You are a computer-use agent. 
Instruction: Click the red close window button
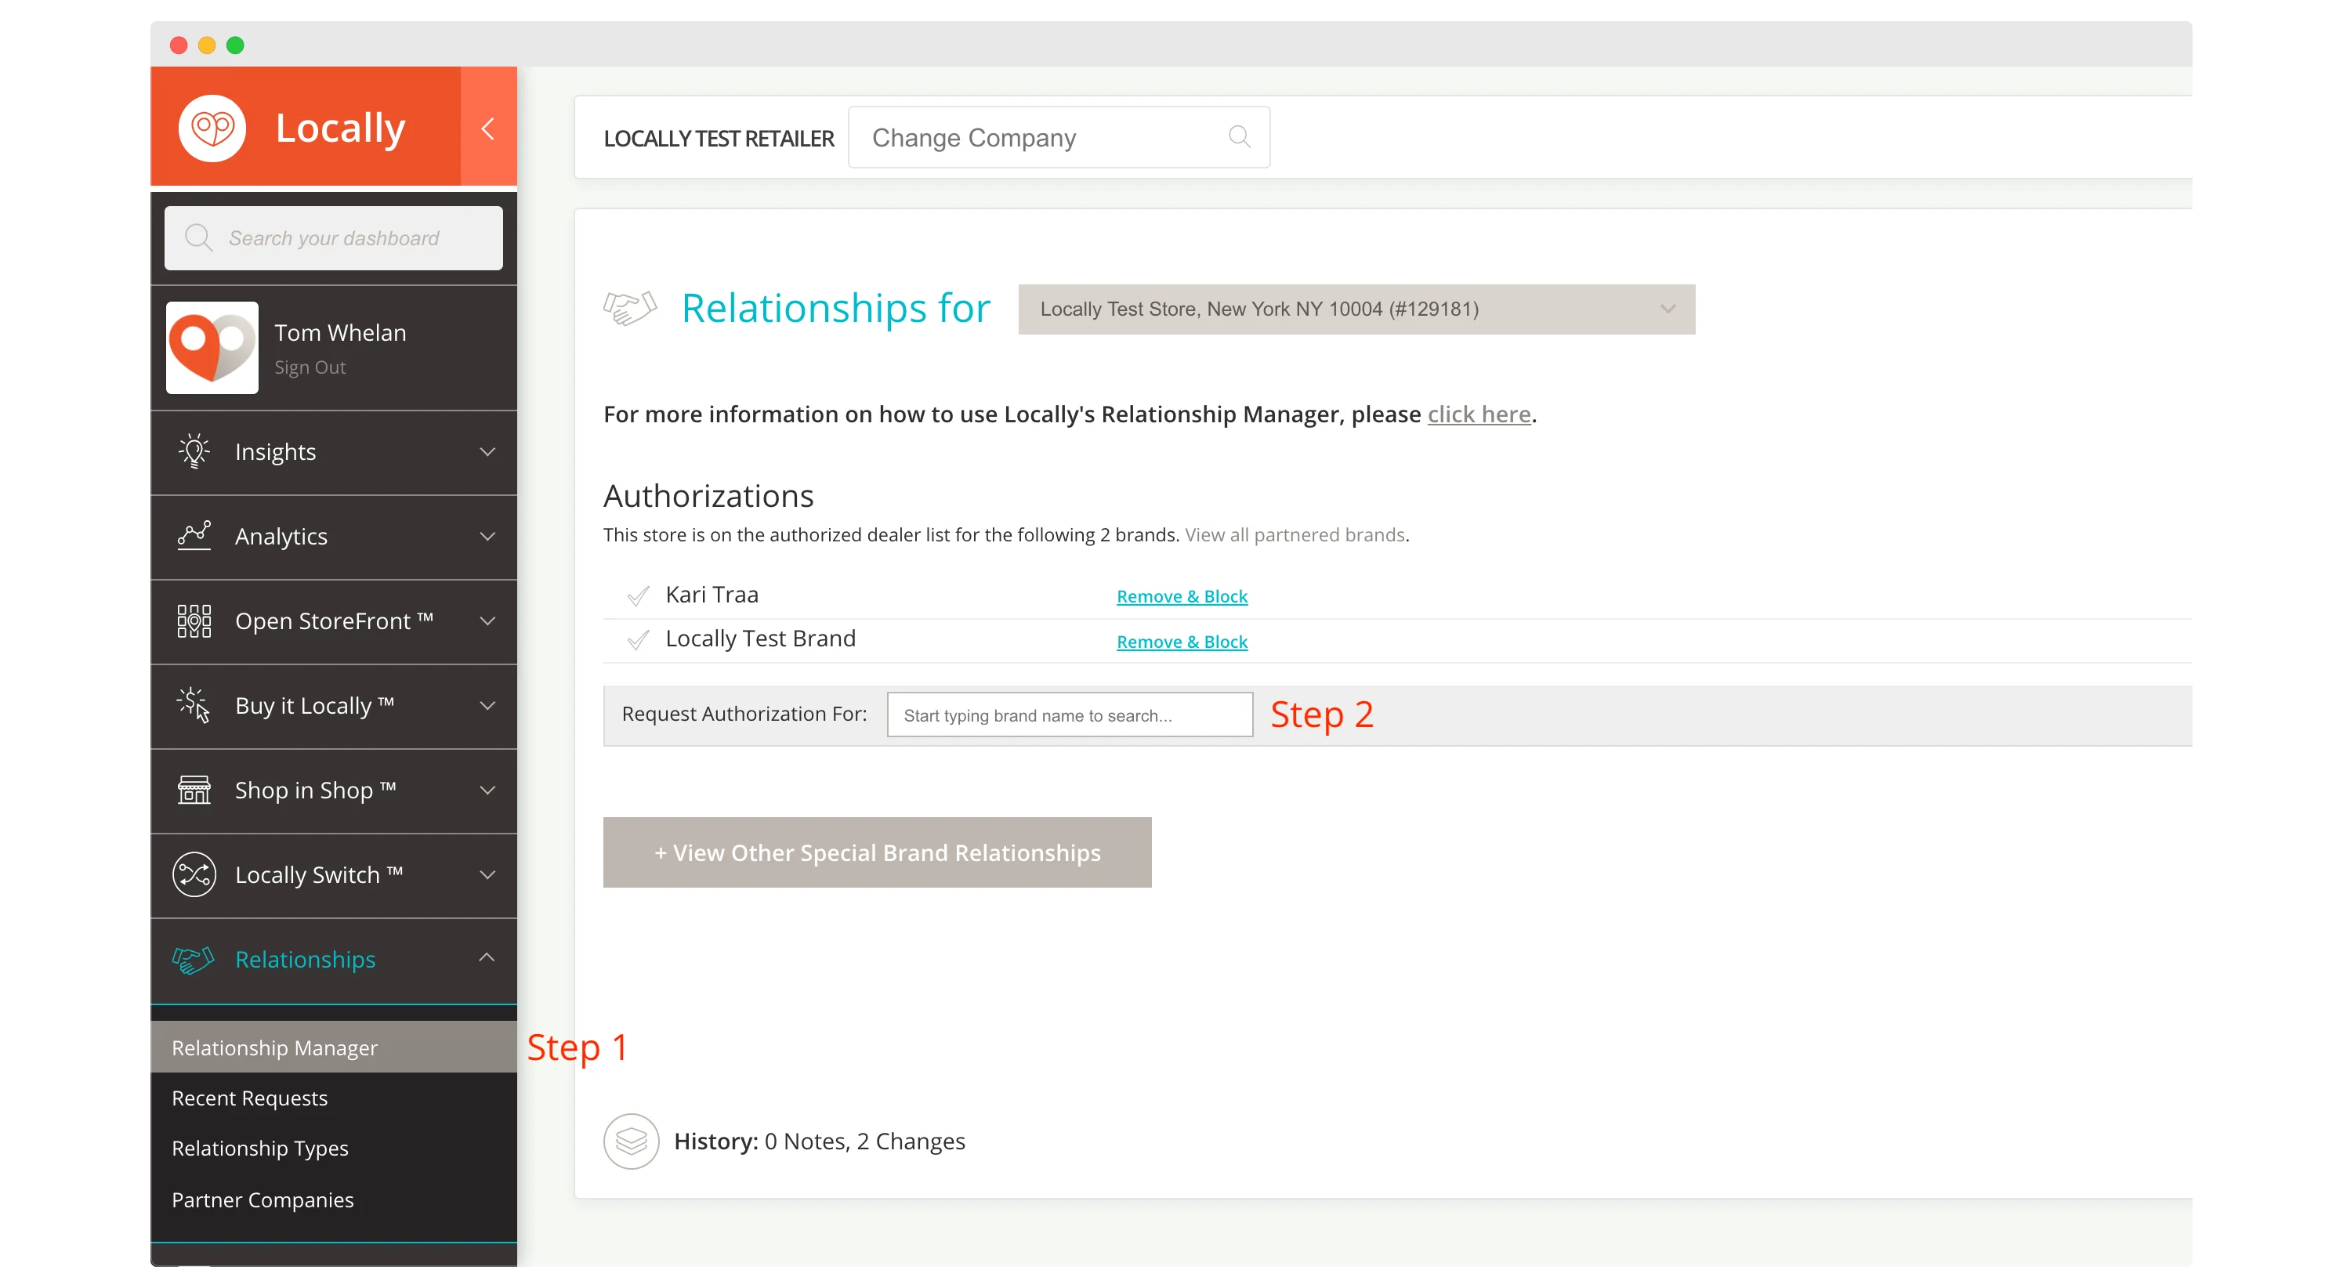point(179,45)
